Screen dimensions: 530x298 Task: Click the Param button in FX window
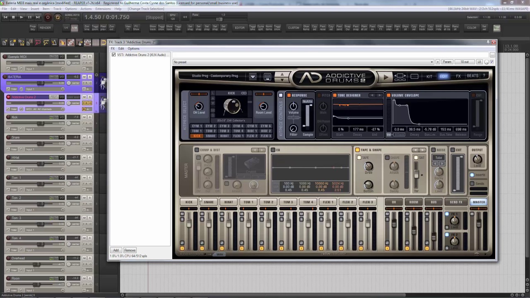(x=447, y=62)
